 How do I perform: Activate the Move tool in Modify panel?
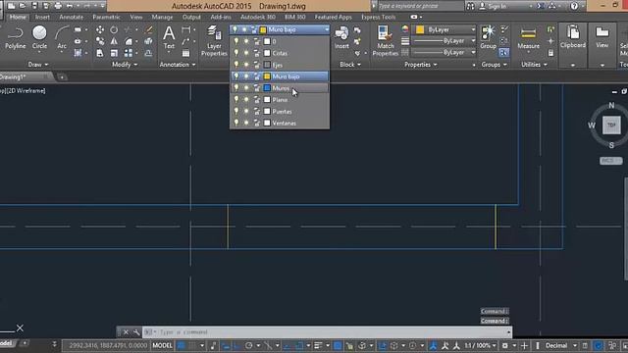100,29
